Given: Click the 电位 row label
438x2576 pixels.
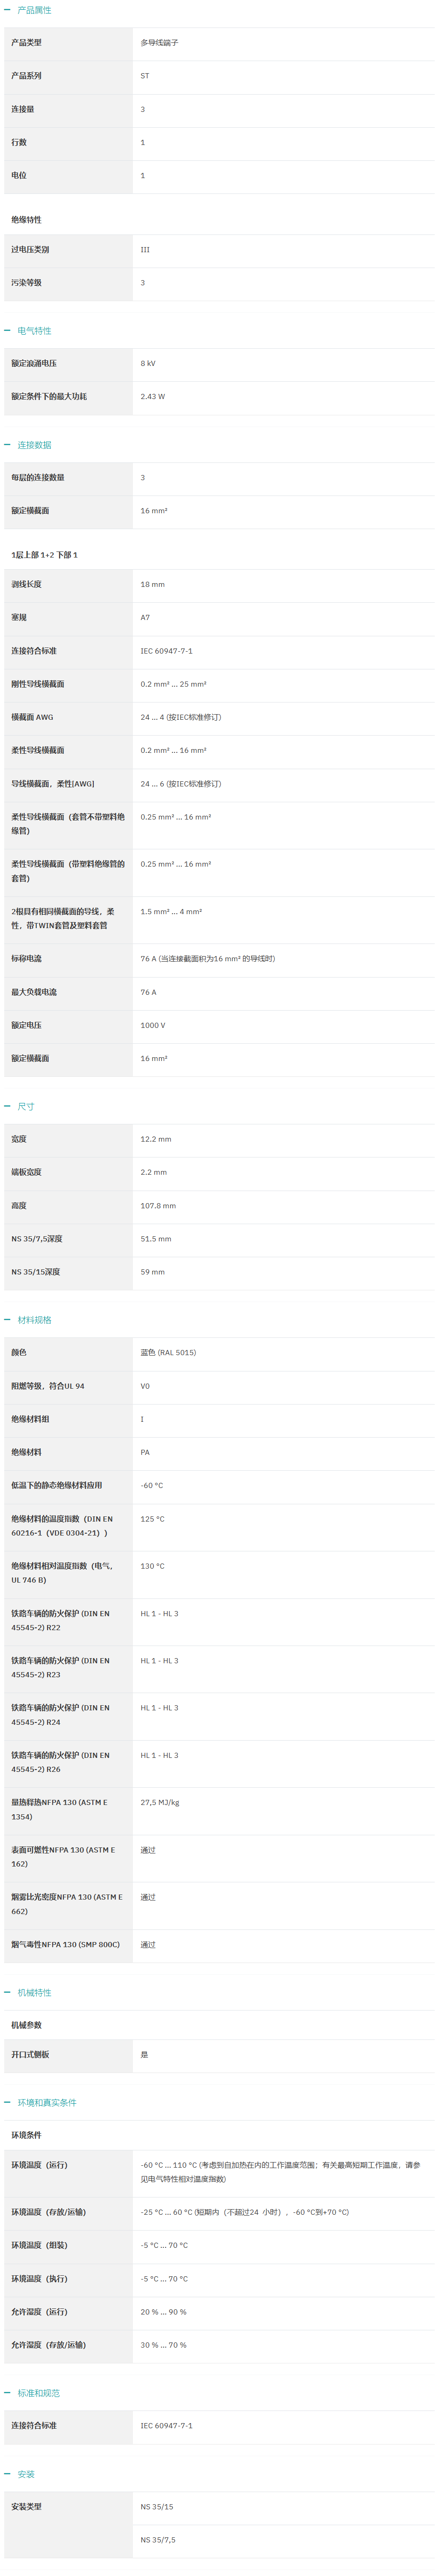Looking at the screenshot, I should click(x=19, y=175).
